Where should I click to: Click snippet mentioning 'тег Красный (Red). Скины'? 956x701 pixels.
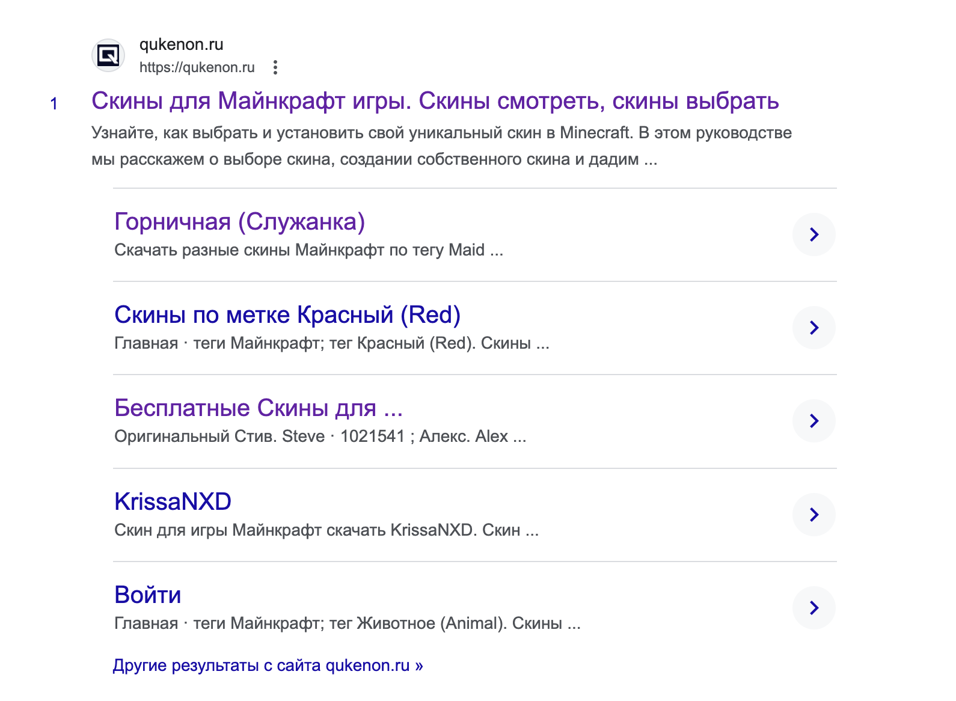(332, 343)
